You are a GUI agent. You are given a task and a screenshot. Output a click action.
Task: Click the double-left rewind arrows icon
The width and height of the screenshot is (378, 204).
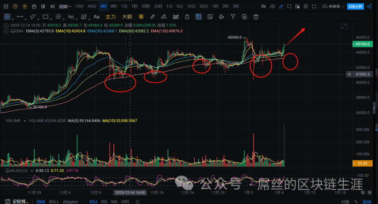(x=52, y=7)
